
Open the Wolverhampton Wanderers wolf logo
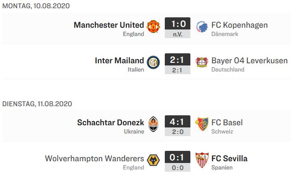pos(153,160)
